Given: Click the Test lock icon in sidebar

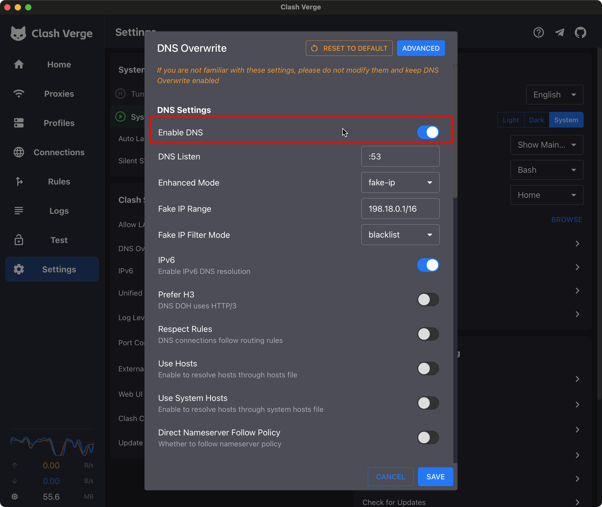Looking at the screenshot, I should (x=19, y=240).
